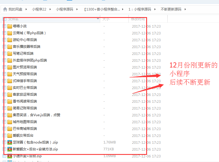Open the 游轮中心带后端 folder icon
This screenshot has width=219, height=162.
[10, 40]
